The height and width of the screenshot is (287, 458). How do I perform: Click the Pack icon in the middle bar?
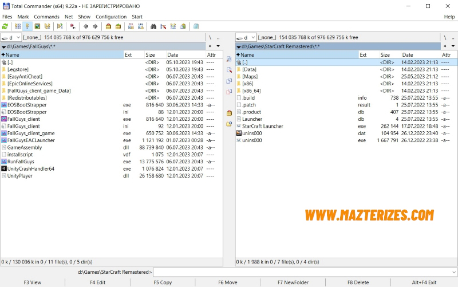[x=230, y=113]
